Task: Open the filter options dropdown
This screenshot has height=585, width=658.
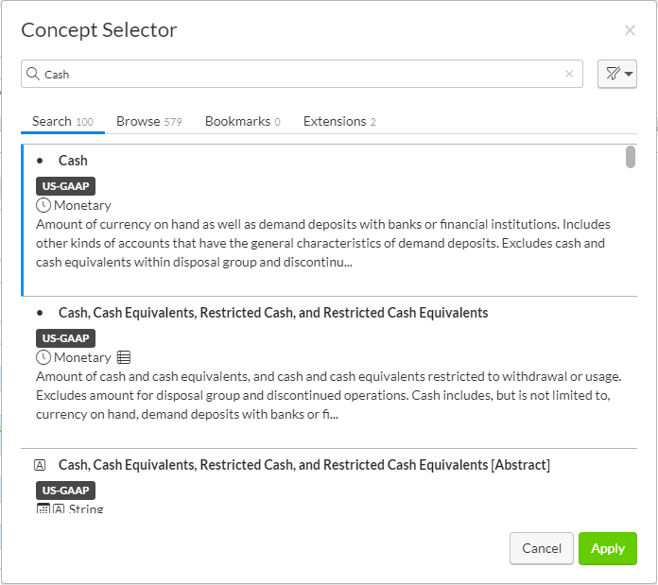Action: click(617, 74)
